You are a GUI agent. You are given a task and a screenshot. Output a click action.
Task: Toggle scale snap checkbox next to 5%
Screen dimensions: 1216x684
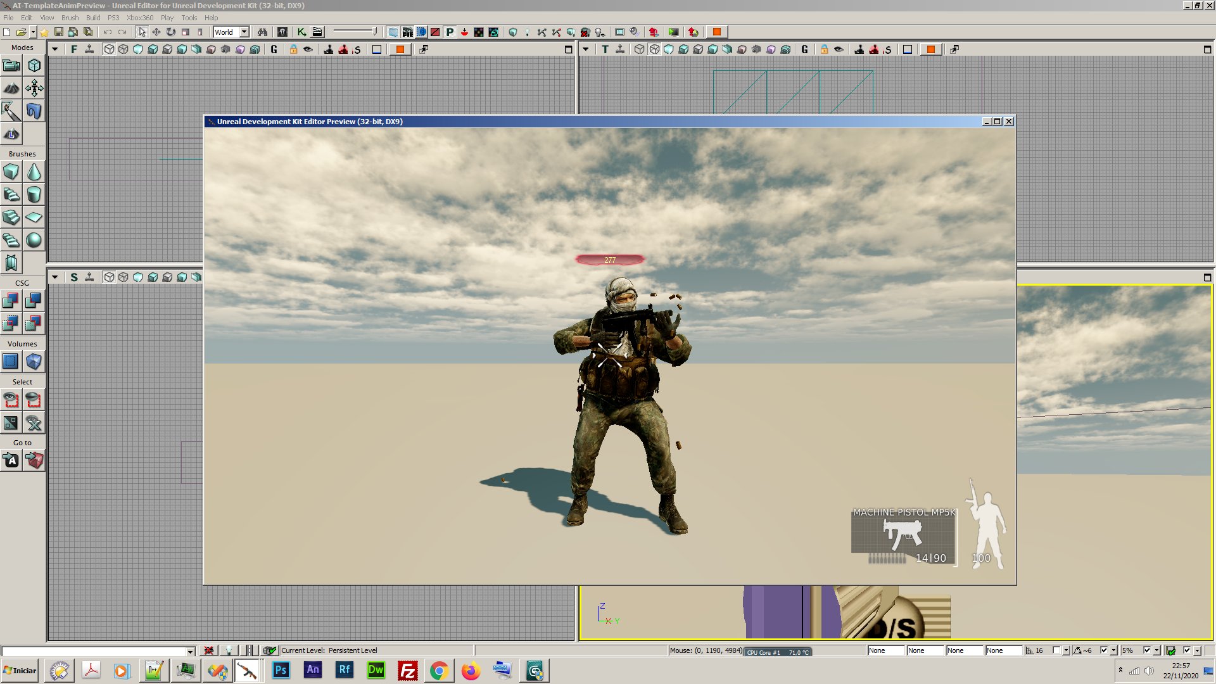click(1147, 650)
